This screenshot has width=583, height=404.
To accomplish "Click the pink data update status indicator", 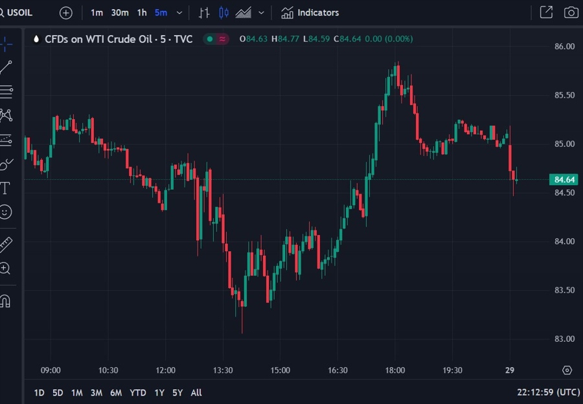I will 222,39.
